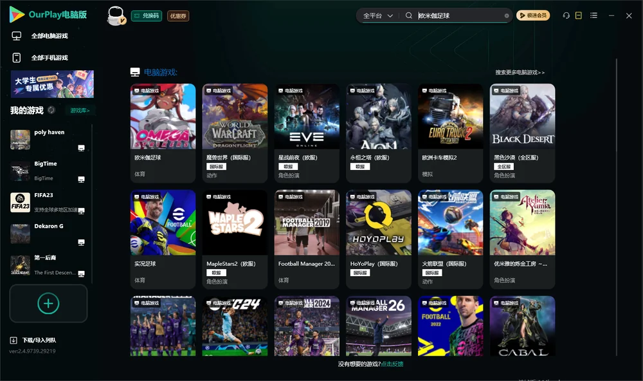Click the 大学生专属优惠 promo banner
Viewport: 643px width, 381px height.
52,84
